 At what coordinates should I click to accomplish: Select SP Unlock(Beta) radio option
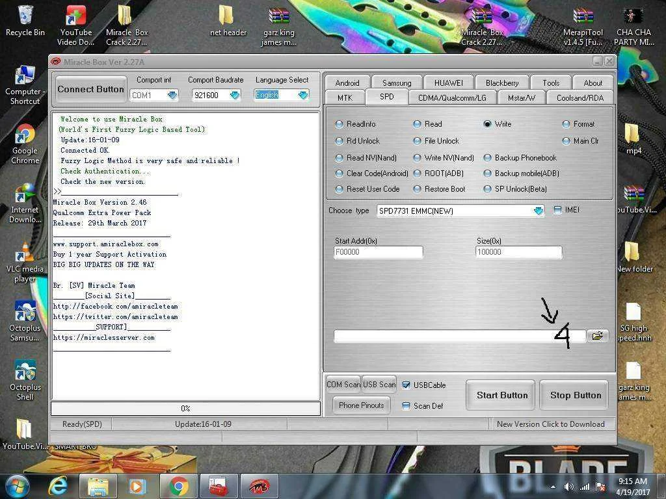point(487,189)
